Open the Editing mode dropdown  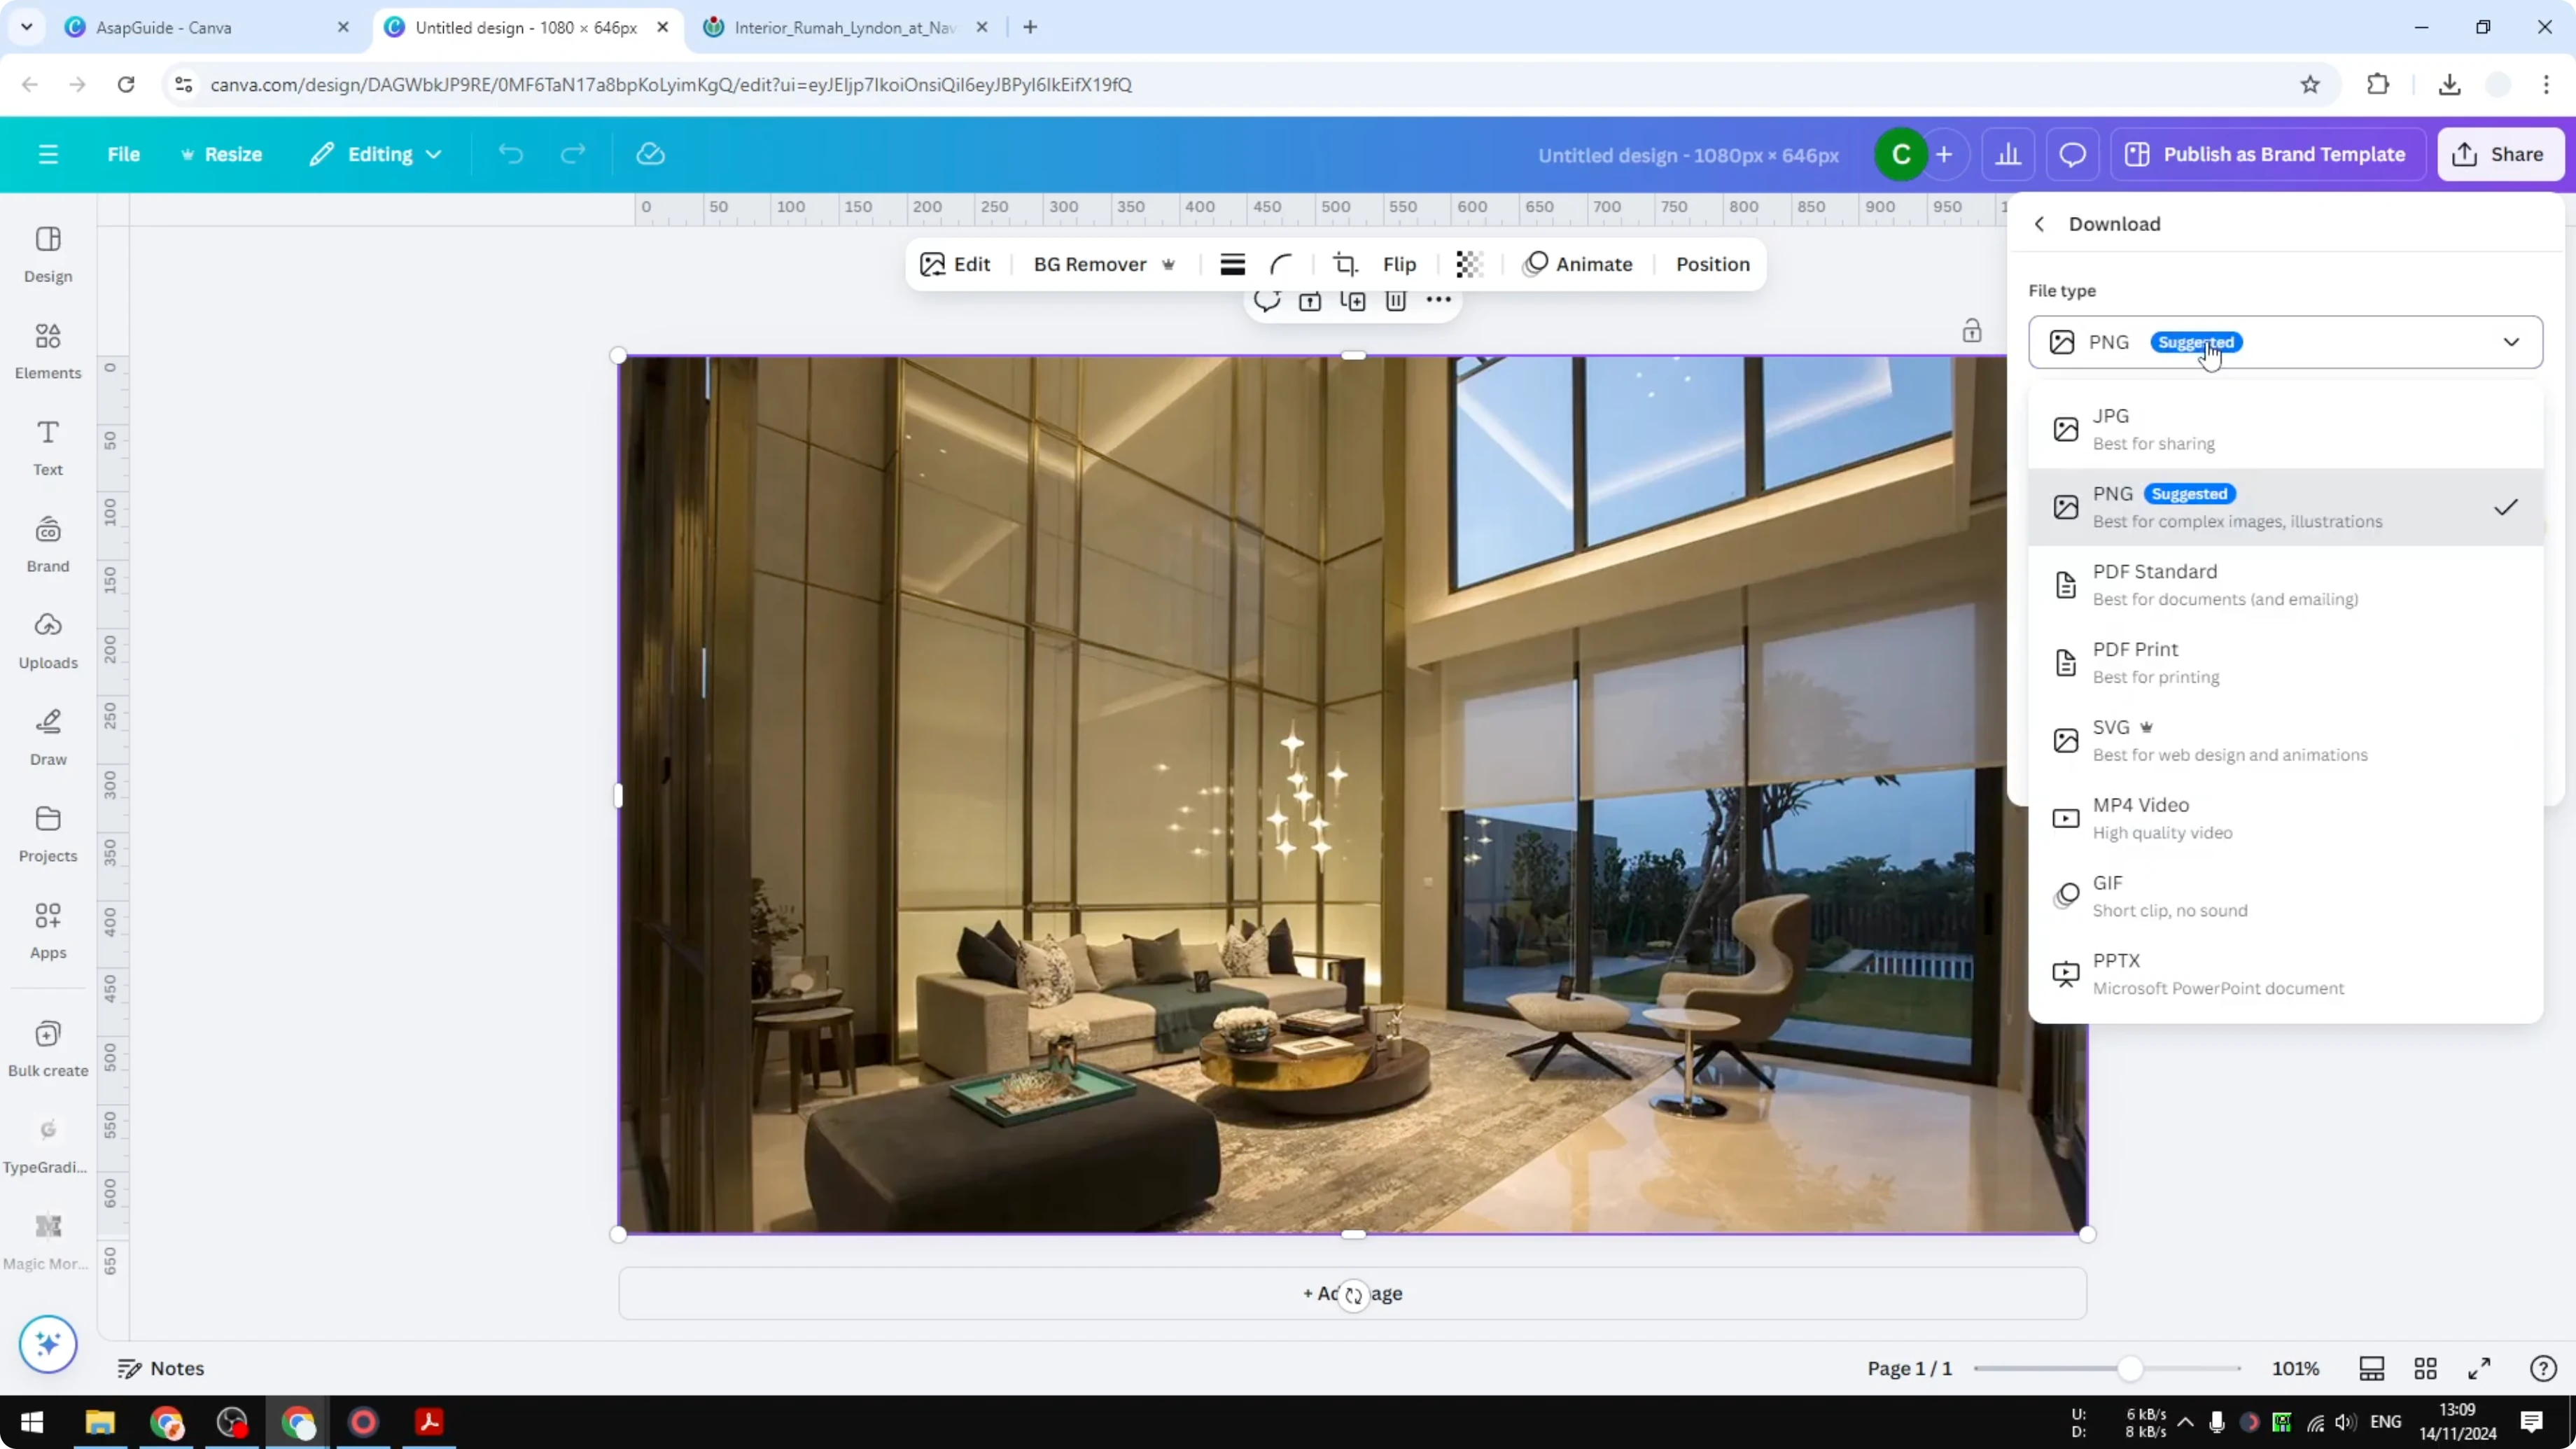click(376, 154)
